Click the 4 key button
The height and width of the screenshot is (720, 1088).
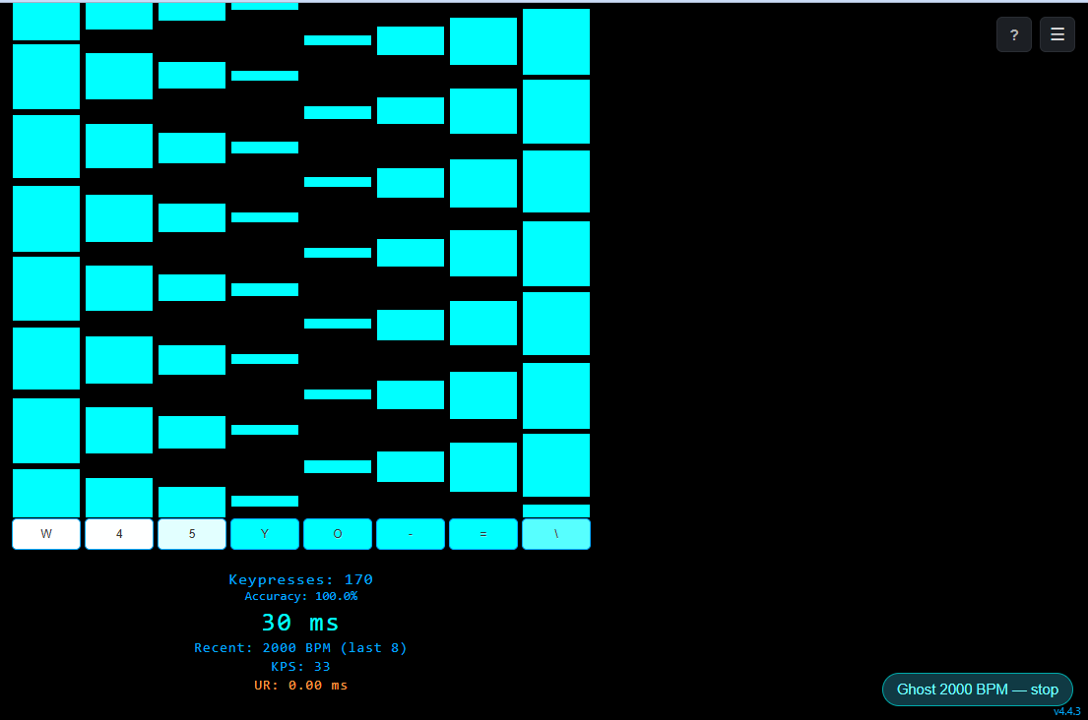pos(119,533)
